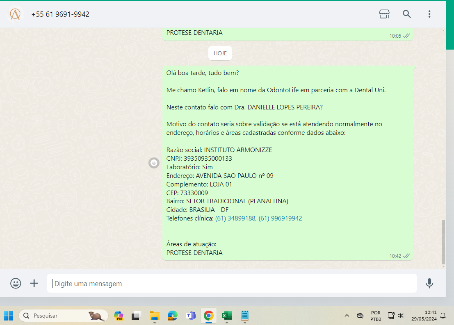Click the Pesquisar taskbar search box

tap(64, 316)
